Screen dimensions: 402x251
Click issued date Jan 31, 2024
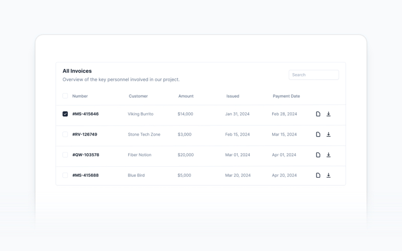tap(237, 114)
